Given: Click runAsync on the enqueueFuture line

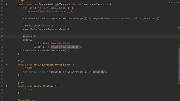Looking at the screenshot, I should pos(78,19).
